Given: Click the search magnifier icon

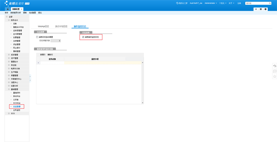Looking at the screenshot, I should pos(270,3).
